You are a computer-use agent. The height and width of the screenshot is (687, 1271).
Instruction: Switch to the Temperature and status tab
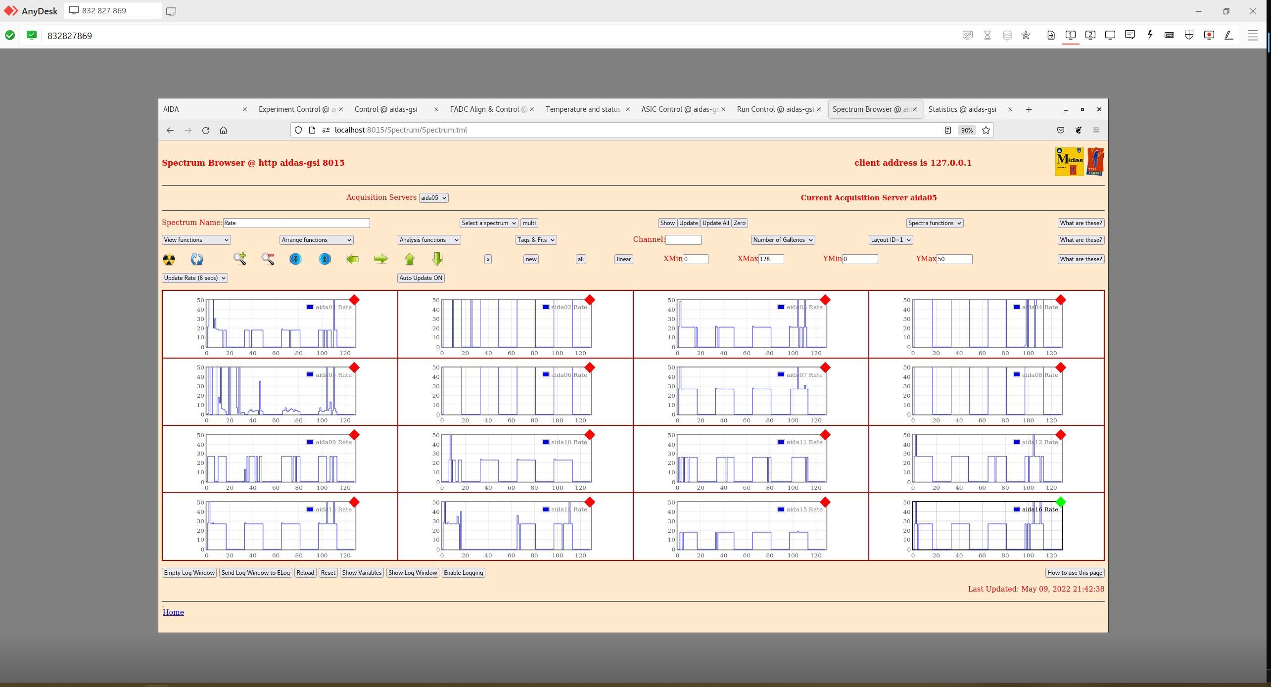tap(583, 109)
